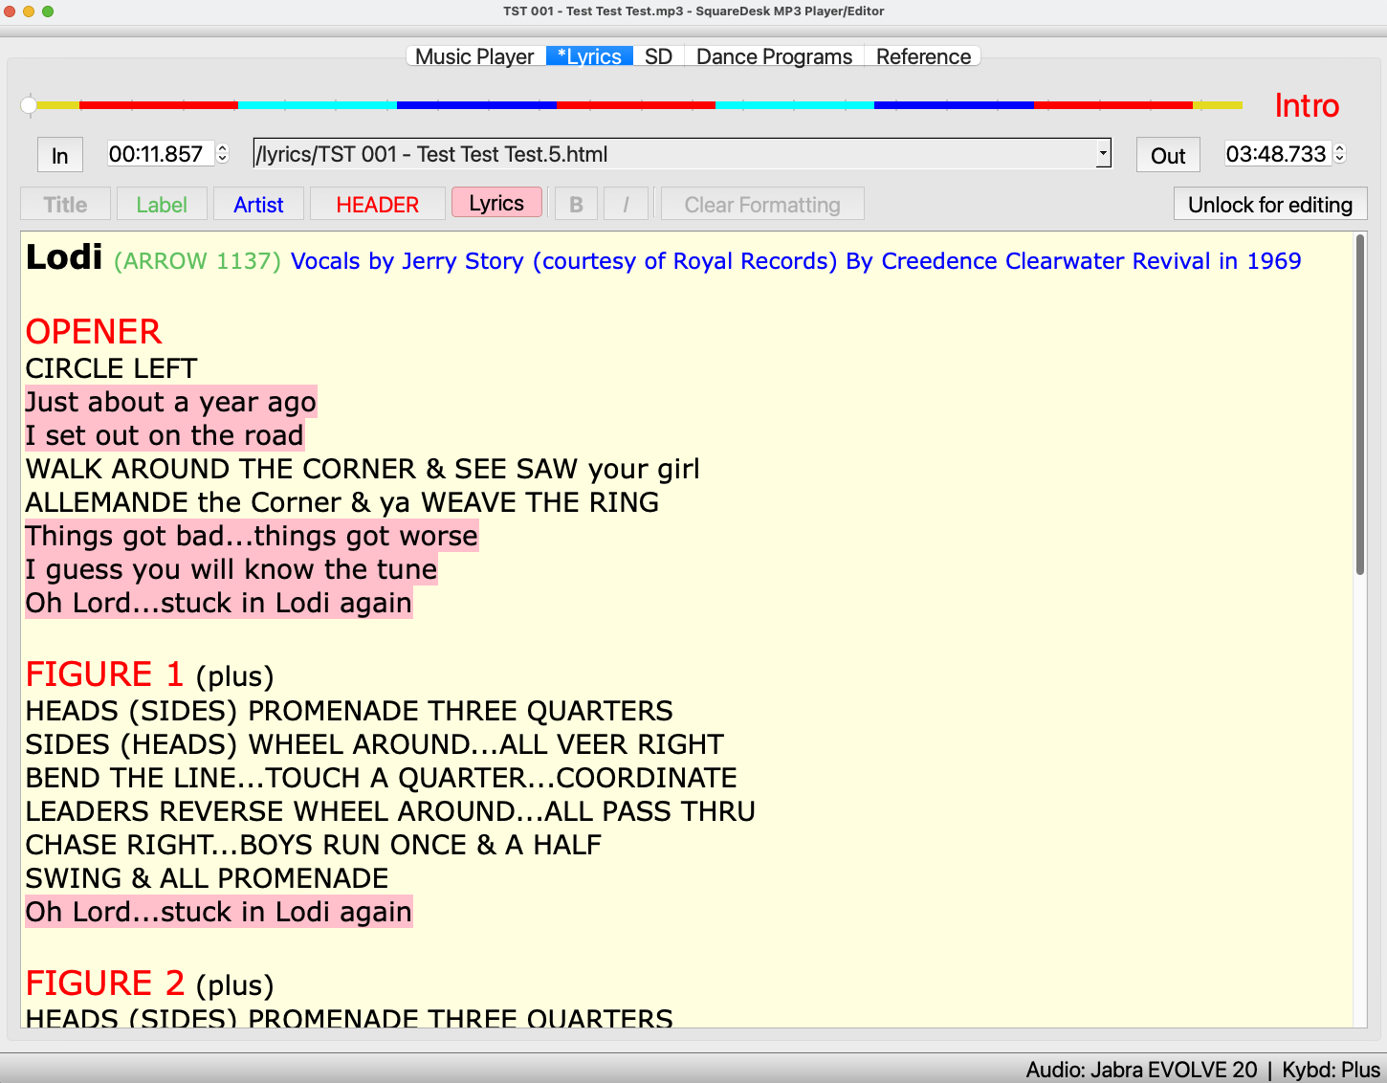
Task: Apply the green Label style
Action: click(162, 203)
